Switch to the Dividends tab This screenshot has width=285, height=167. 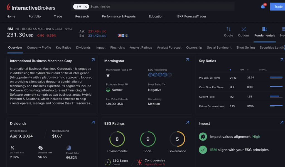pos(83,48)
